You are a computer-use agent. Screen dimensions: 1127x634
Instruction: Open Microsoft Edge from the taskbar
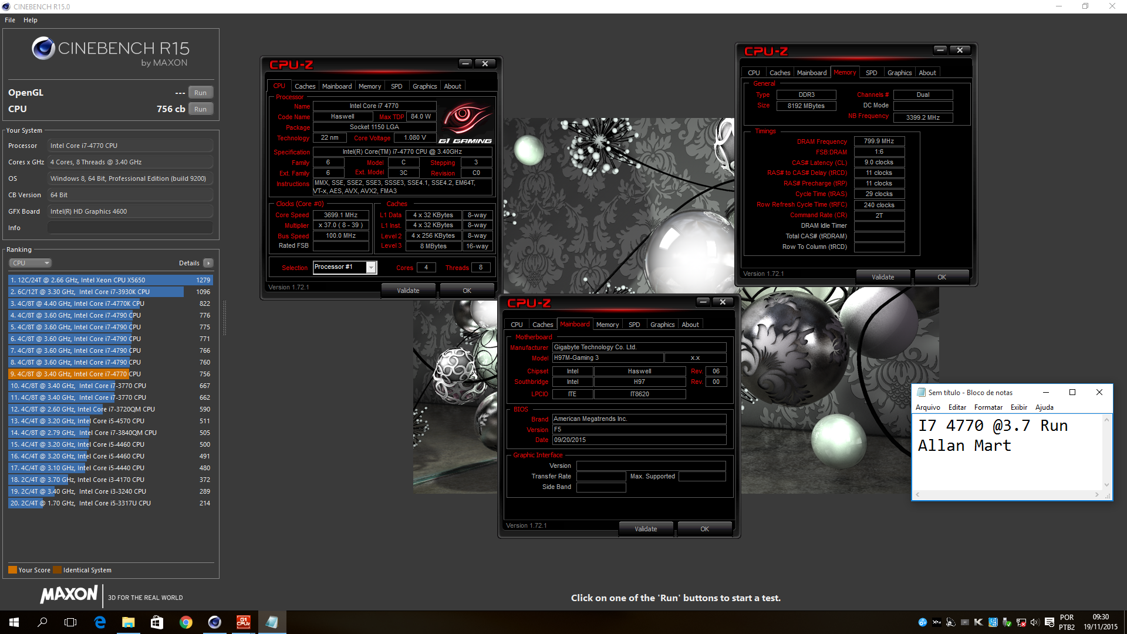(100, 622)
